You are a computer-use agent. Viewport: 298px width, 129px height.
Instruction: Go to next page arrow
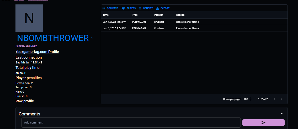tap(282, 99)
